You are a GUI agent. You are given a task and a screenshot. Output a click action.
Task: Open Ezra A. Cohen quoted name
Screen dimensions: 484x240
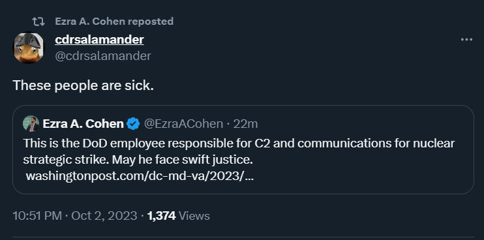[x=83, y=124]
